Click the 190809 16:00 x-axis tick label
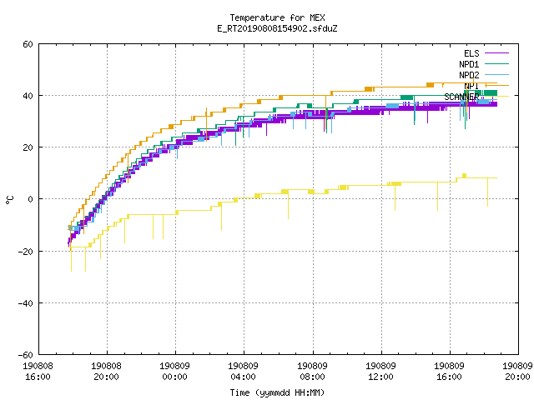534x400 pixels. pos(449,372)
